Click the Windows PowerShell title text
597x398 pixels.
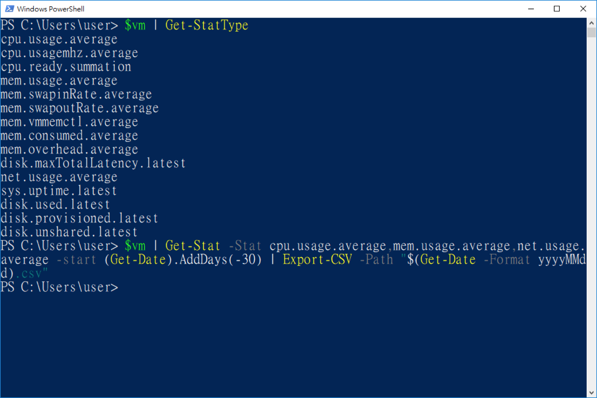pos(51,9)
